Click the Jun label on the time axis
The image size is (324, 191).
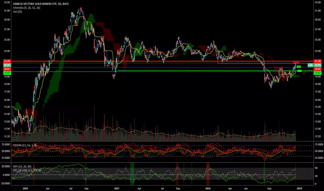click(x=246, y=189)
